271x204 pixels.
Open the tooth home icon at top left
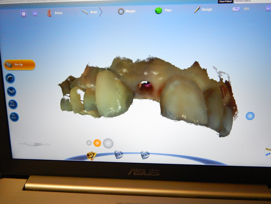tap(24, 13)
